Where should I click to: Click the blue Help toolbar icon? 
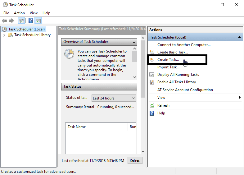30,21
